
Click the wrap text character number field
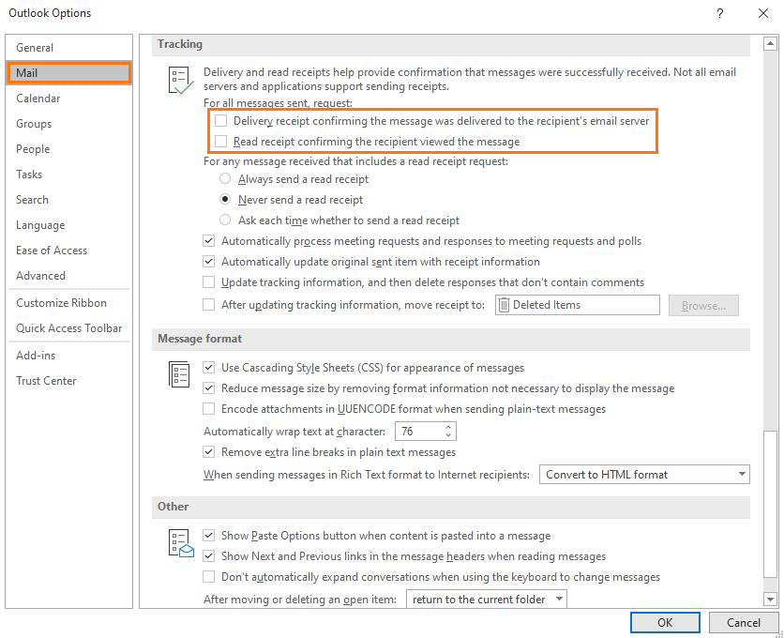pos(418,432)
